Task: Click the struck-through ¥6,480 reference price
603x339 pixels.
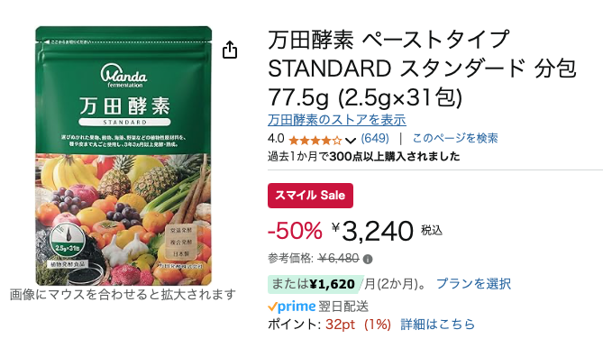Action: [x=339, y=258]
